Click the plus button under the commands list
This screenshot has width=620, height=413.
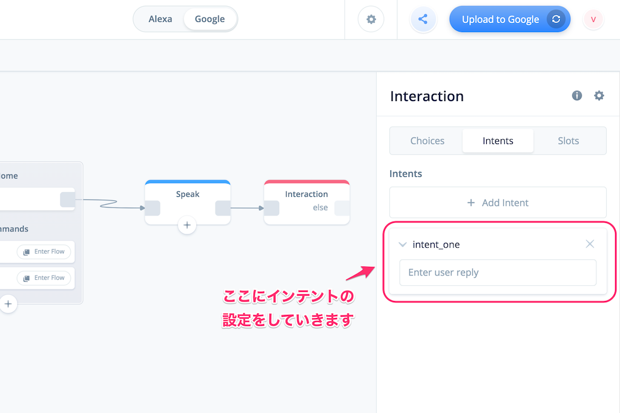(8, 304)
